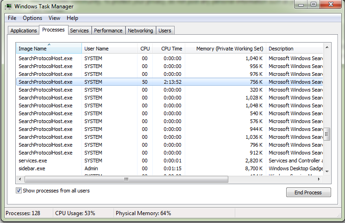This screenshot has height=223, width=345.
Task: Select SearchProtocolHost.exe row with 576 K memory
Action: [x=169, y=121]
